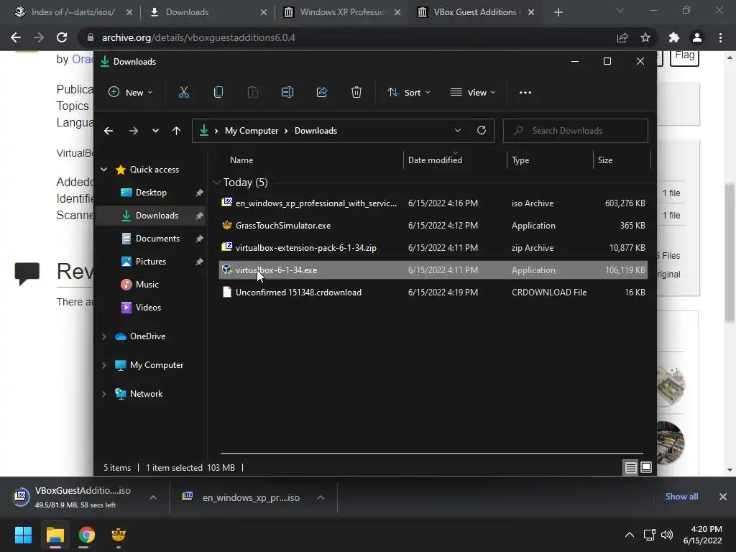Viewport: 736px width, 552px height.
Task: Open the View dropdown menu
Action: 473,93
